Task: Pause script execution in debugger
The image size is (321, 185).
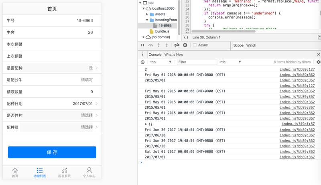Action: coord(142,45)
